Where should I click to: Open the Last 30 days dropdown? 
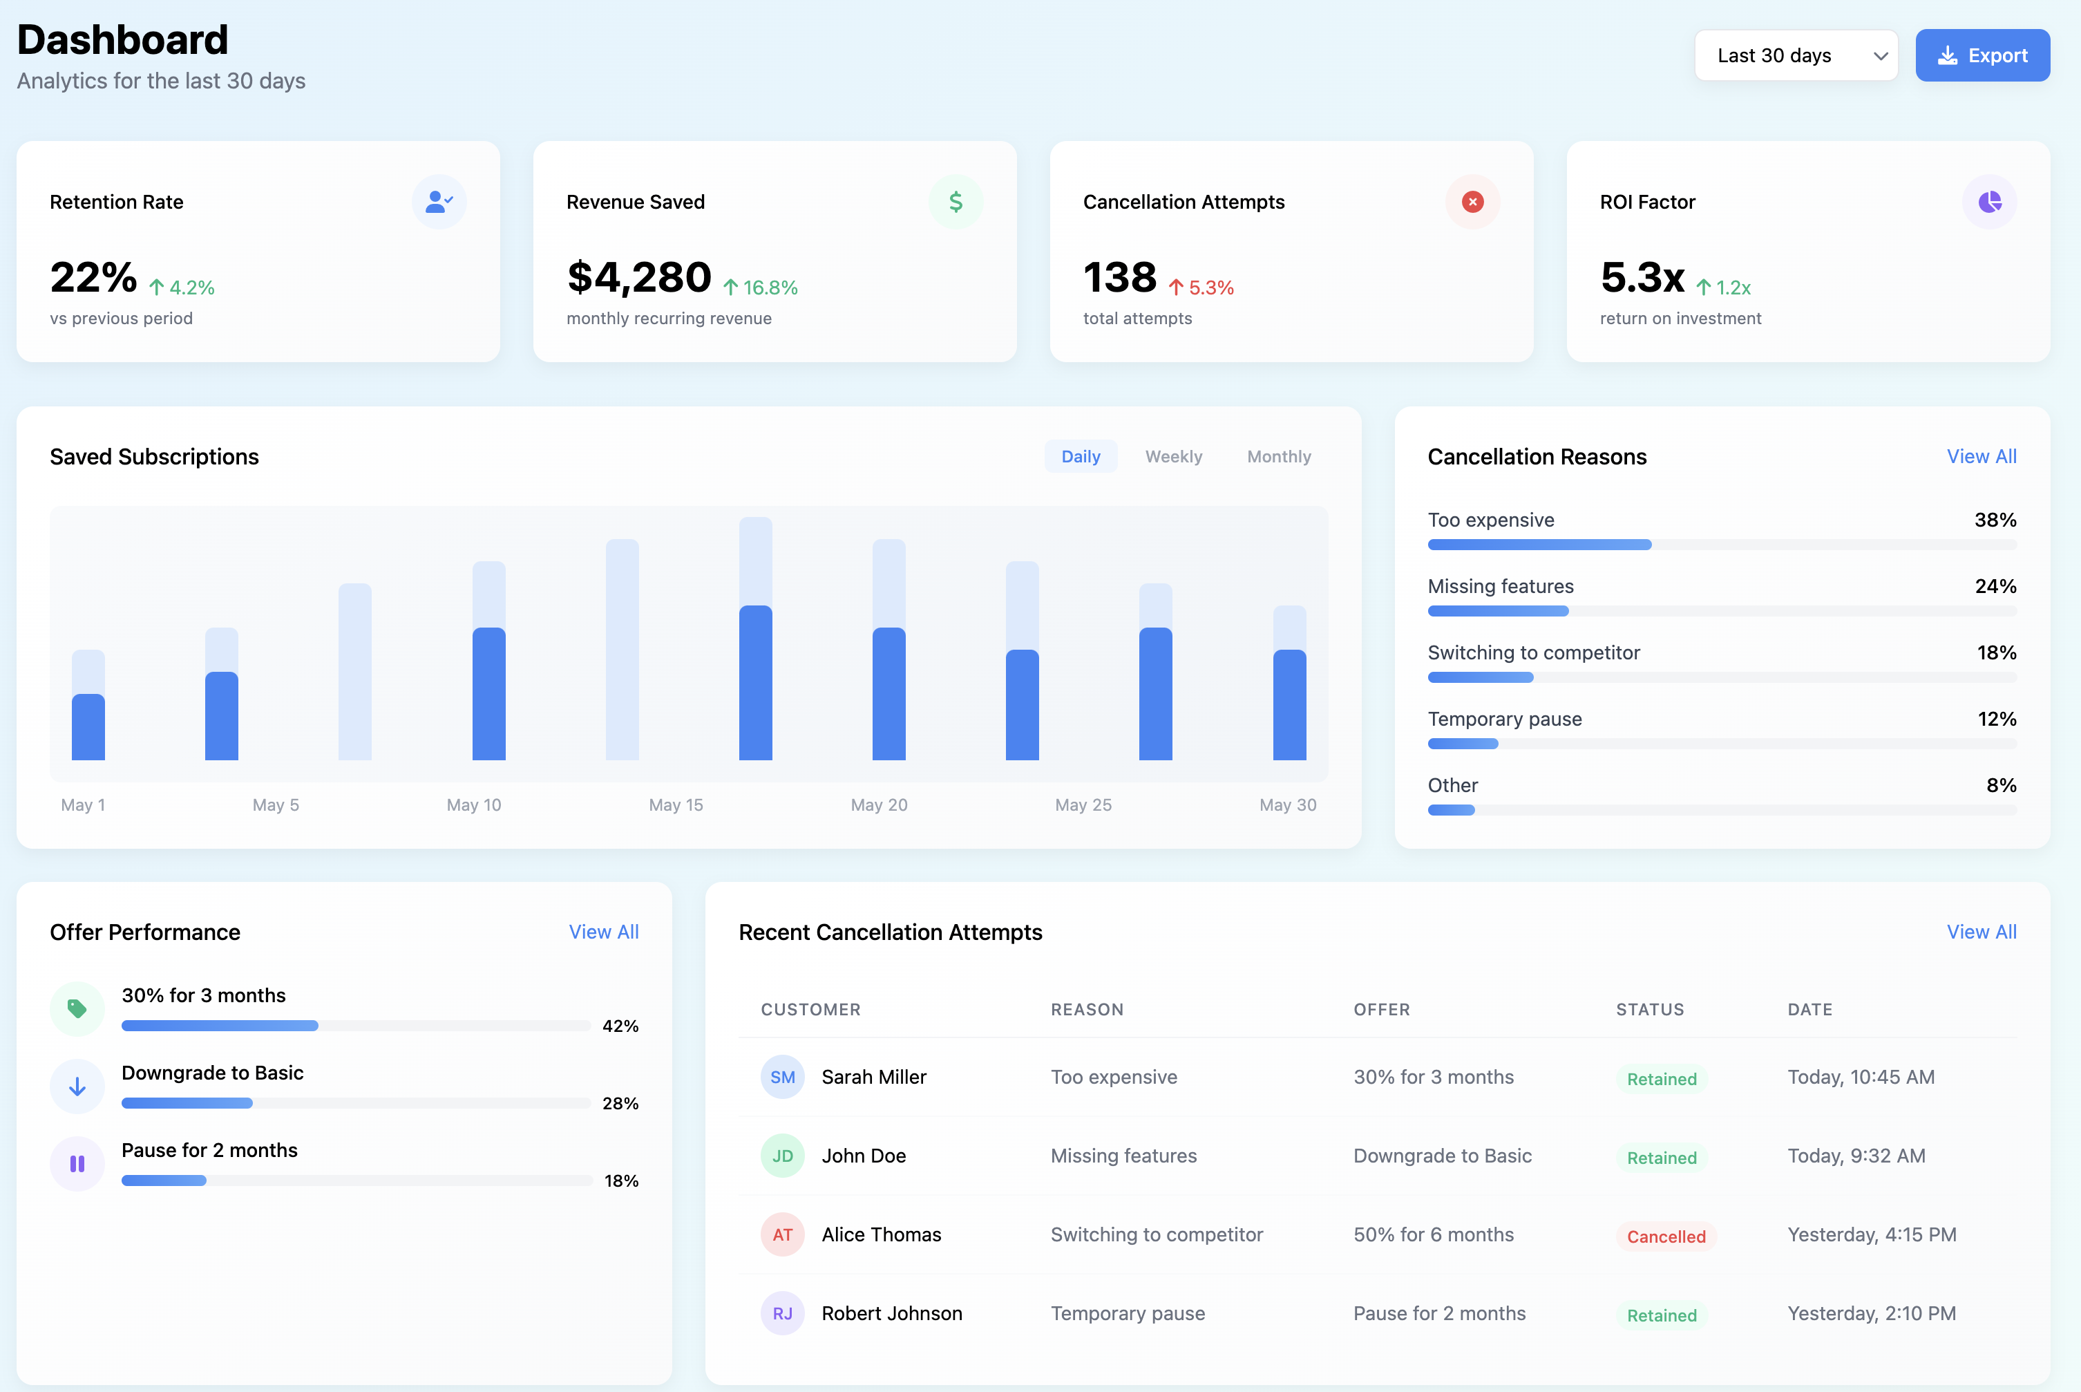pyautogui.click(x=1796, y=55)
